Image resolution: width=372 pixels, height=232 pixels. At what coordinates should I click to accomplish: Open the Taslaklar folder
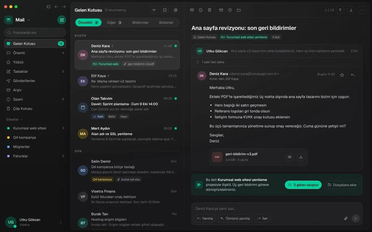[x=35, y=71]
